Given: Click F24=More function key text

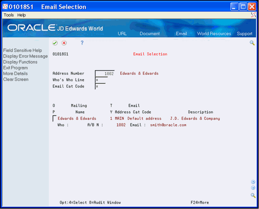Looking at the screenshot, I should 200,202.
